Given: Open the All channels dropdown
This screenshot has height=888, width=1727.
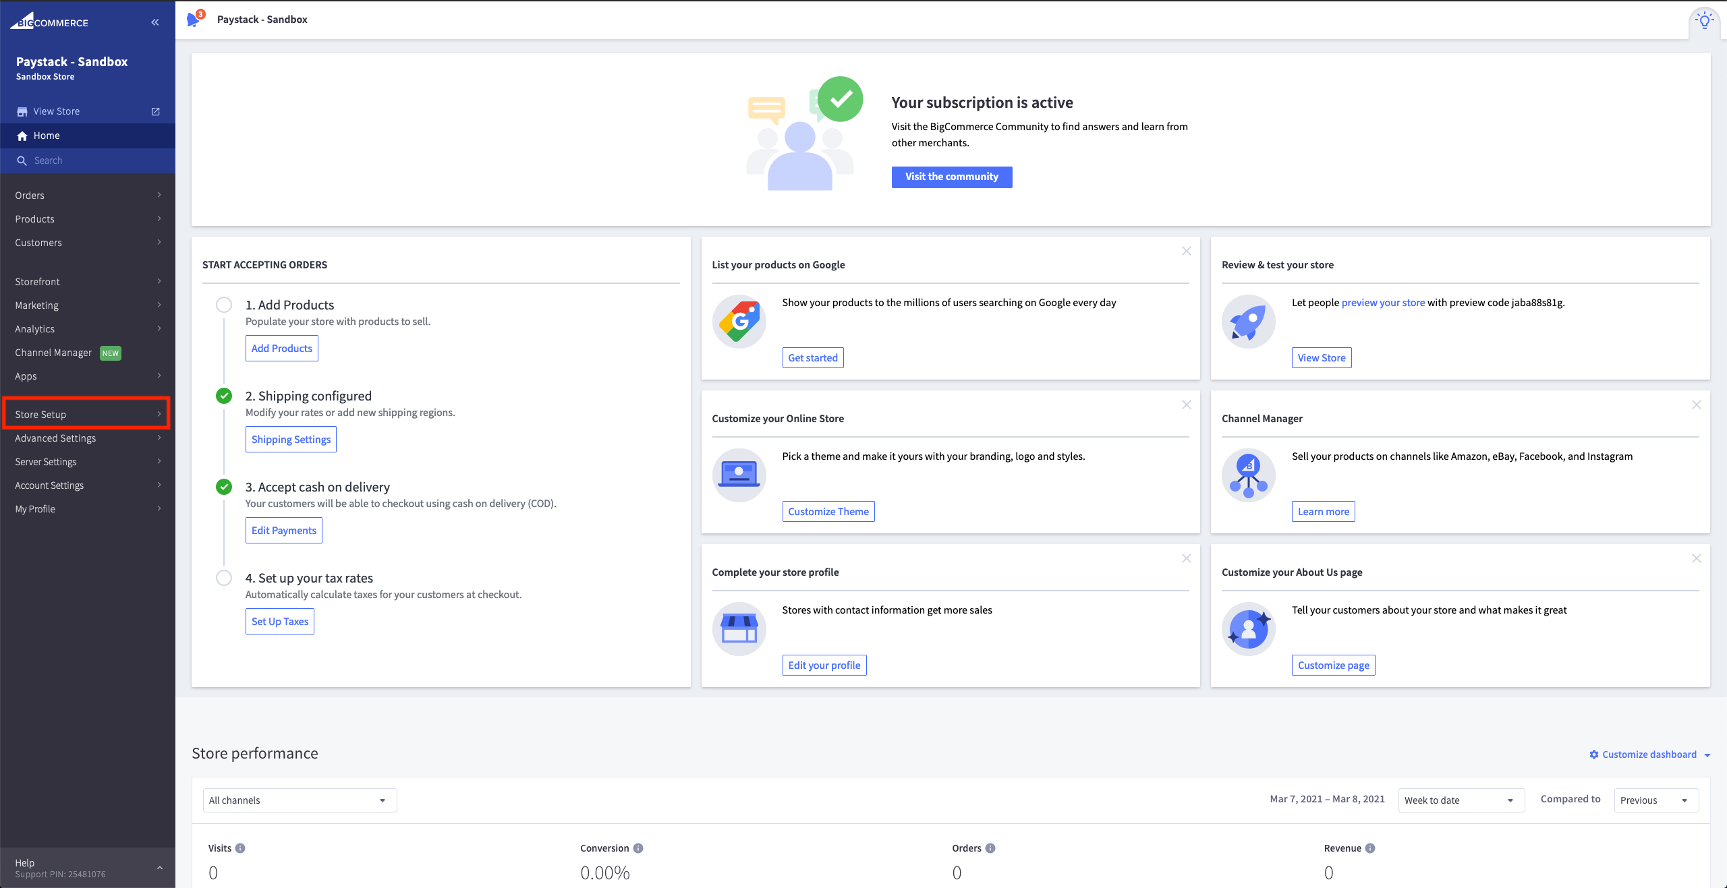Looking at the screenshot, I should pos(300,800).
